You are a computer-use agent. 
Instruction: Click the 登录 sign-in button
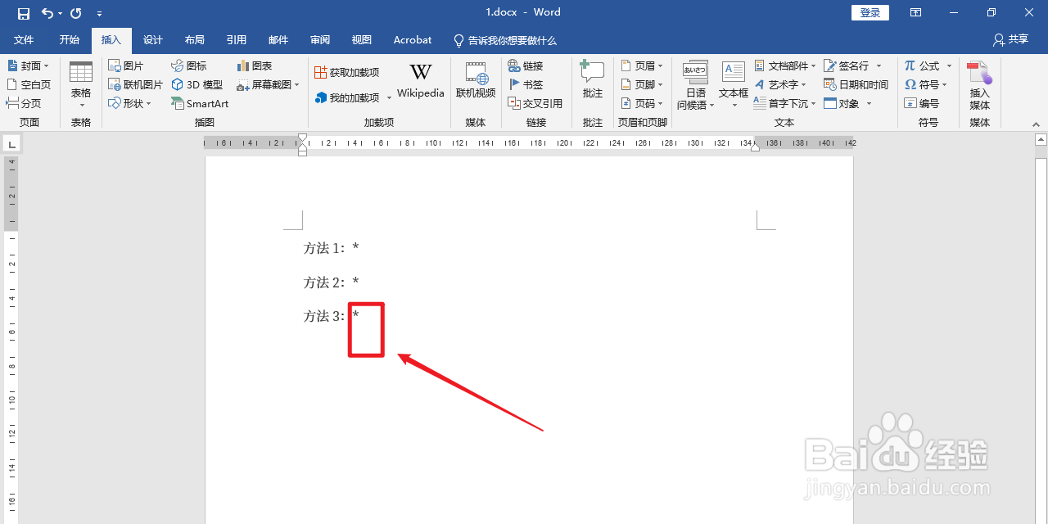870,12
